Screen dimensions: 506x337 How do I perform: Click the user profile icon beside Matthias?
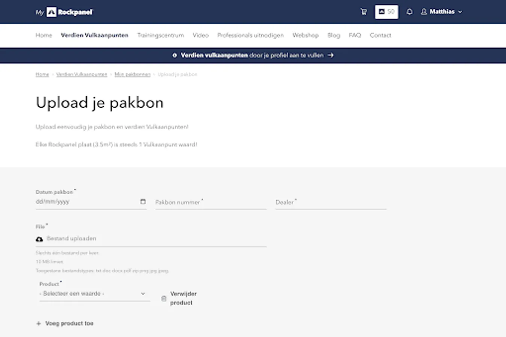pos(424,12)
